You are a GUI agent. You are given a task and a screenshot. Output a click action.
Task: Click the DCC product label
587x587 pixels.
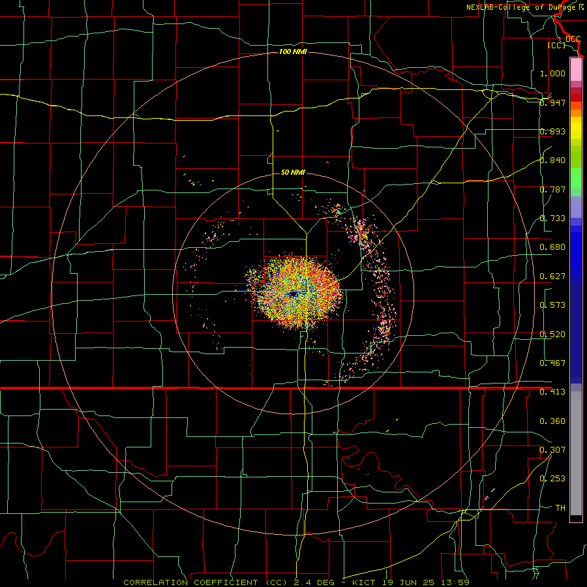pyautogui.click(x=573, y=39)
